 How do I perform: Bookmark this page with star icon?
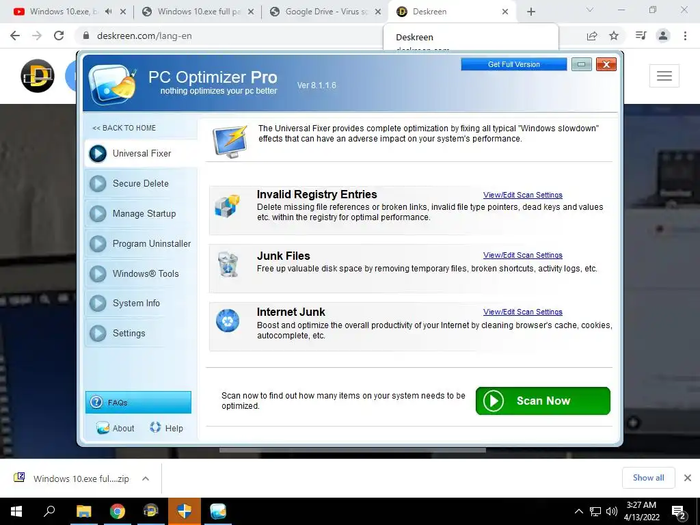614,36
